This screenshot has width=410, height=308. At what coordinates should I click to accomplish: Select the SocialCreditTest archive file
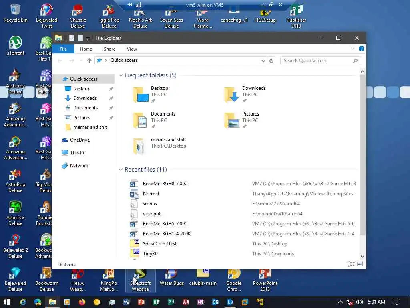click(159, 244)
